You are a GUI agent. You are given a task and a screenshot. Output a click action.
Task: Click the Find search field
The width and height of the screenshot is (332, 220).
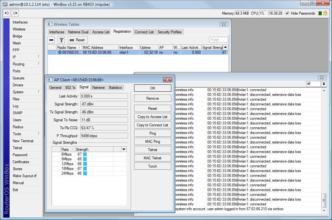(218, 40)
